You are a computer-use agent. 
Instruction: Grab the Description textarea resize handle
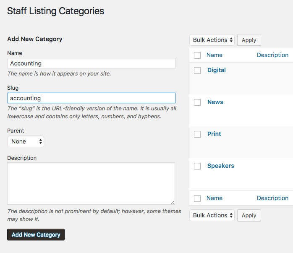(x=173, y=202)
